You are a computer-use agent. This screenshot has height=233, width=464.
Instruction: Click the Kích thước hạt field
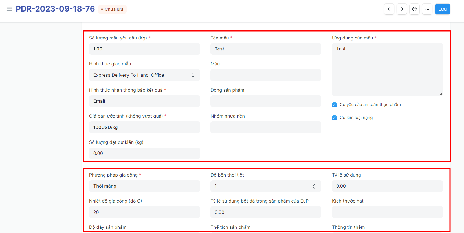coord(387,212)
